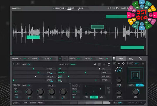Click the stacked lines icon in GRAINS
The height and width of the screenshot is (106, 157).
pyautogui.click(x=99, y=64)
